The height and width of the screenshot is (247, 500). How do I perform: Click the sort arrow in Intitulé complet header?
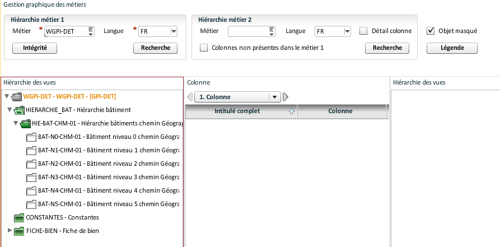(x=291, y=111)
